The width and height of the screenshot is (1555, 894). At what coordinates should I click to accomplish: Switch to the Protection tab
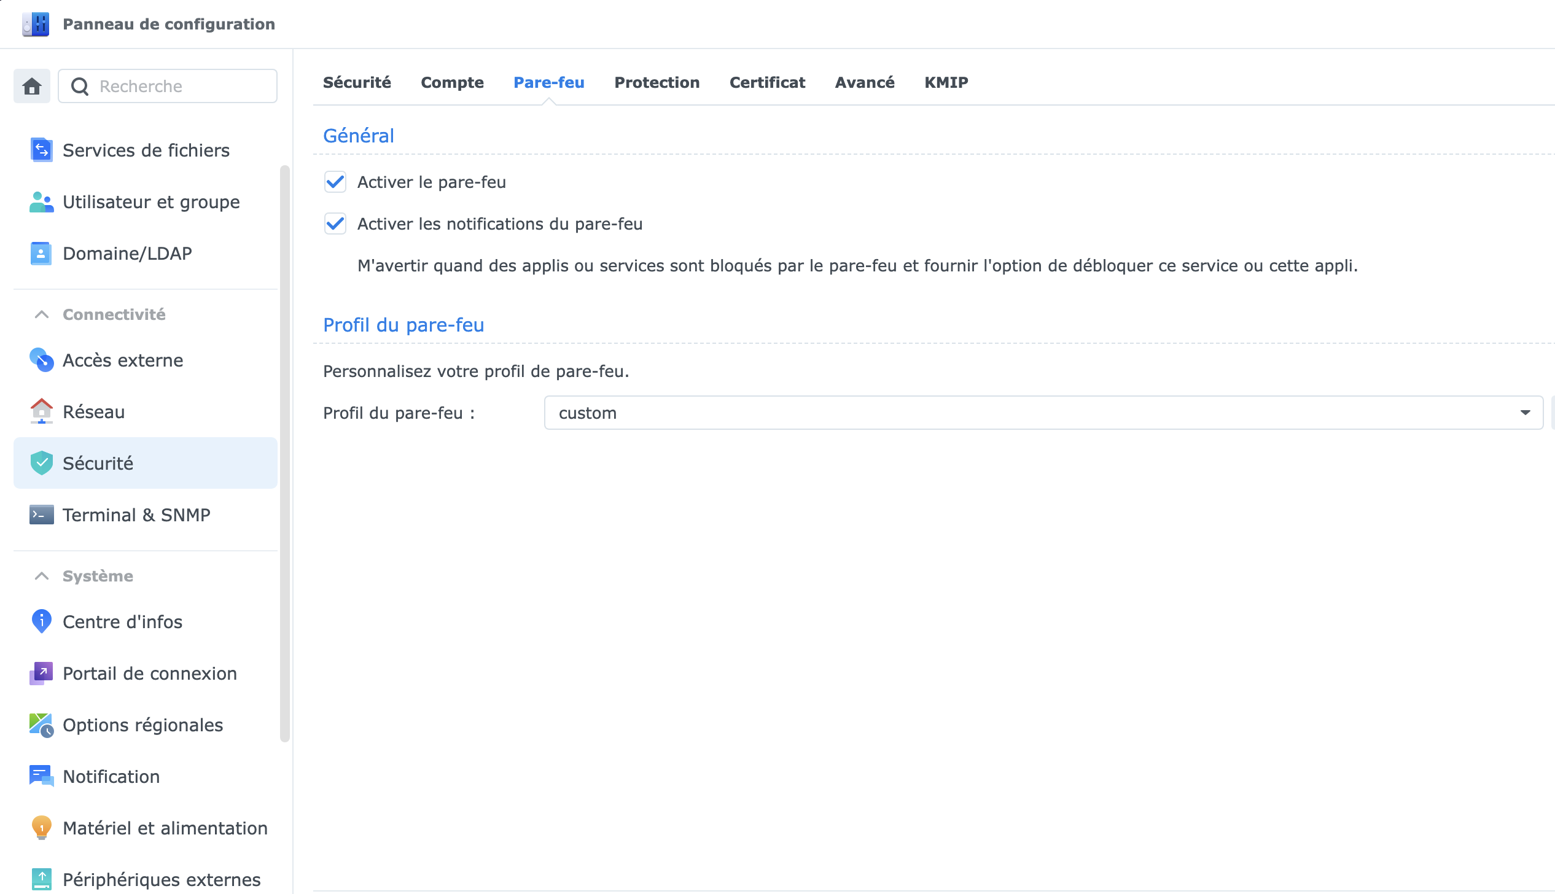[x=657, y=83]
